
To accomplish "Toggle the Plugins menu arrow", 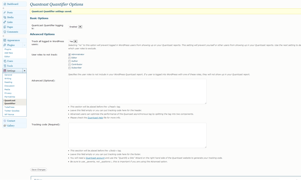I will (24, 45).
